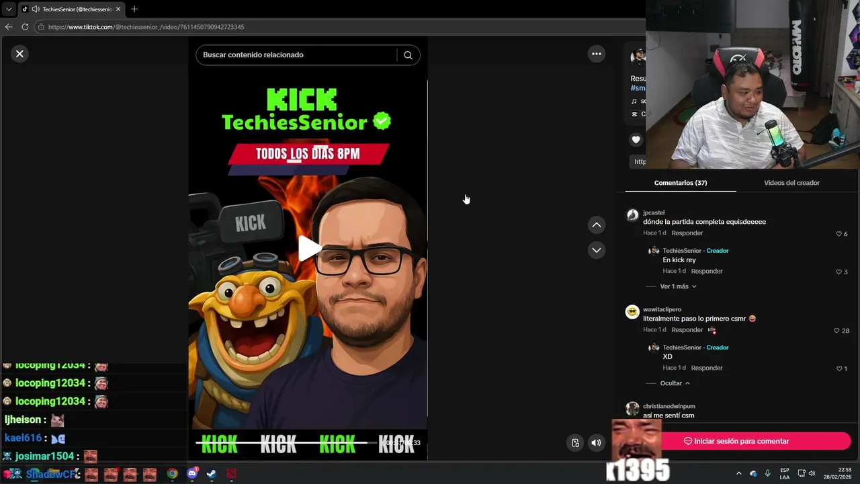Viewport: 860px width, 484px height.
Task: Open the clock showing 22:53
Action: click(838, 474)
